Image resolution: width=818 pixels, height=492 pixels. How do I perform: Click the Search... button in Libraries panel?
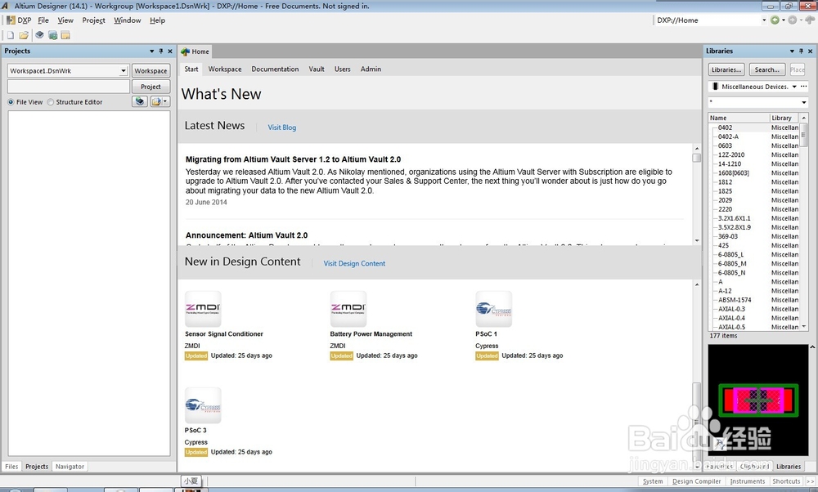767,69
